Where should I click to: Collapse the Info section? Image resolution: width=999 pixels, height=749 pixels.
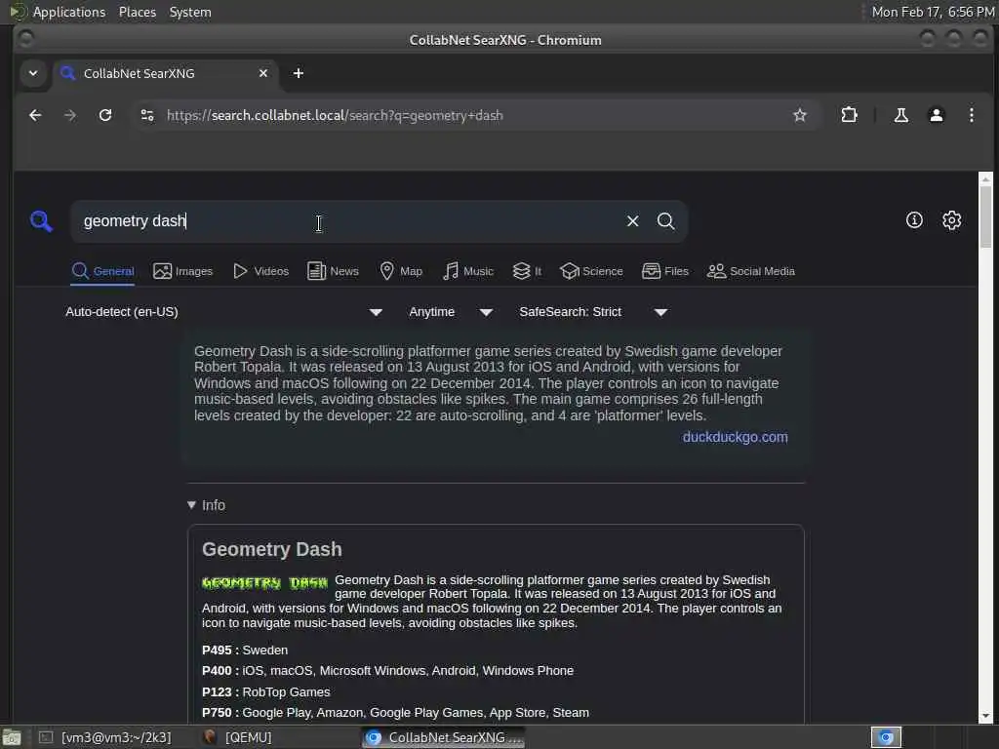(206, 505)
